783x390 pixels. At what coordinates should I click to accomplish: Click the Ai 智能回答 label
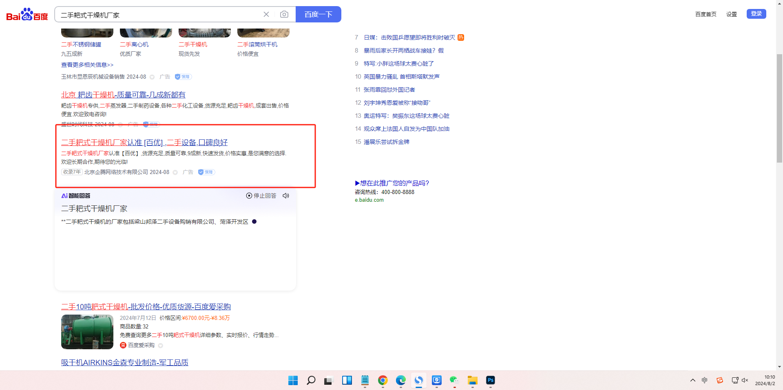coord(76,196)
